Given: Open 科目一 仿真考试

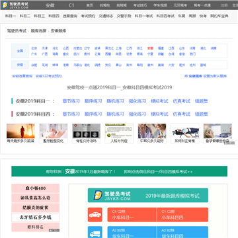Looking at the screenshot, I should click(x=181, y=101).
